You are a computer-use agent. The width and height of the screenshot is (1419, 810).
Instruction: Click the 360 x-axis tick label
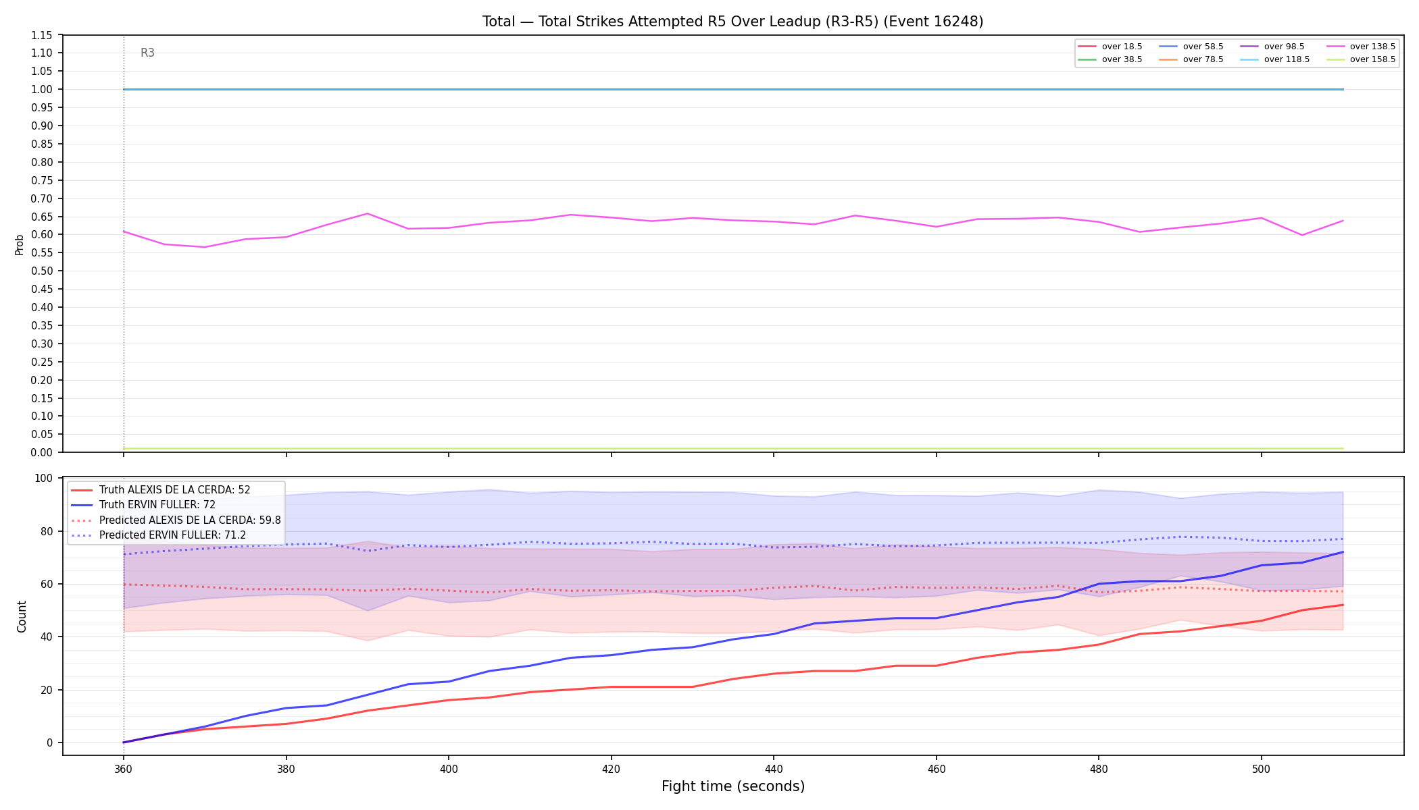click(x=123, y=769)
